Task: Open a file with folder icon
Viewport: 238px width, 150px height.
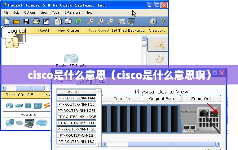Action: (16, 22)
